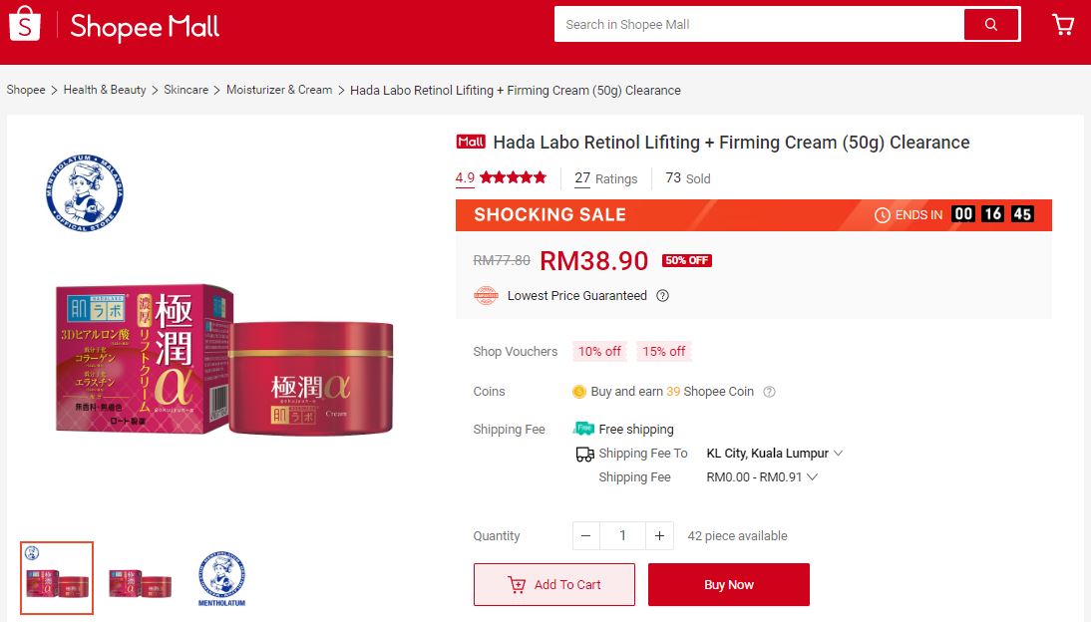
Task: Click Add To Cart button
Action: pyautogui.click(x=553, y=584)
